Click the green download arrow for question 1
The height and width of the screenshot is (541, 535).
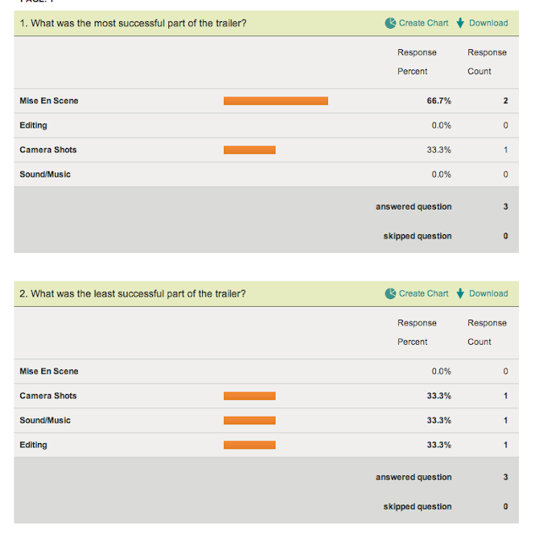point(461,23)
